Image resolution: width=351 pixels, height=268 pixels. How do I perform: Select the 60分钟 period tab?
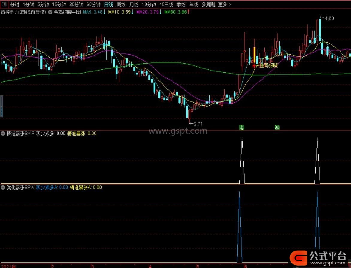click(x=93, y=5)
